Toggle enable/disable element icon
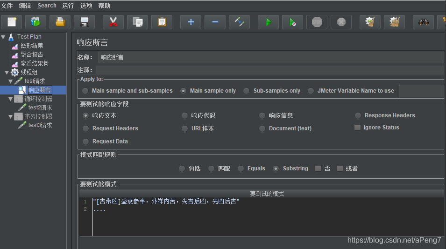The image size is (446, 249). pyautogui.click(x=239, y=22)
